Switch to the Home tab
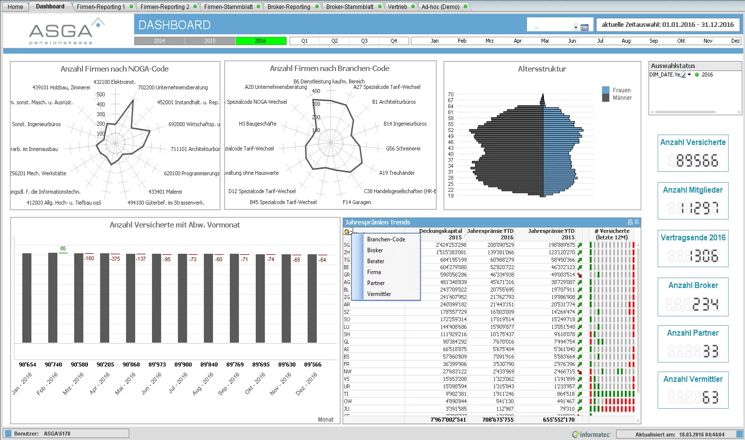Screen dimensions: 745x440 [15, 6]
